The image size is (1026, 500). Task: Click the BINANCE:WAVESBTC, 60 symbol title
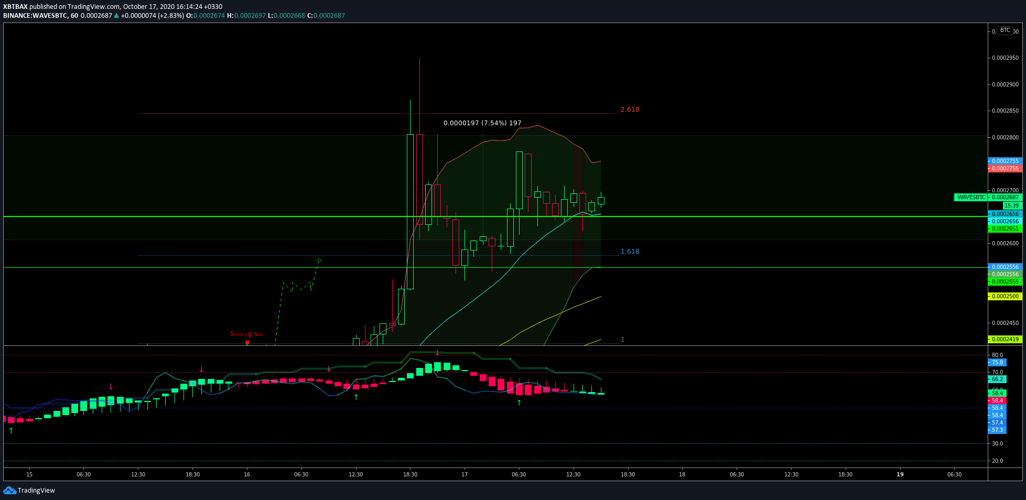click(41, 16)
